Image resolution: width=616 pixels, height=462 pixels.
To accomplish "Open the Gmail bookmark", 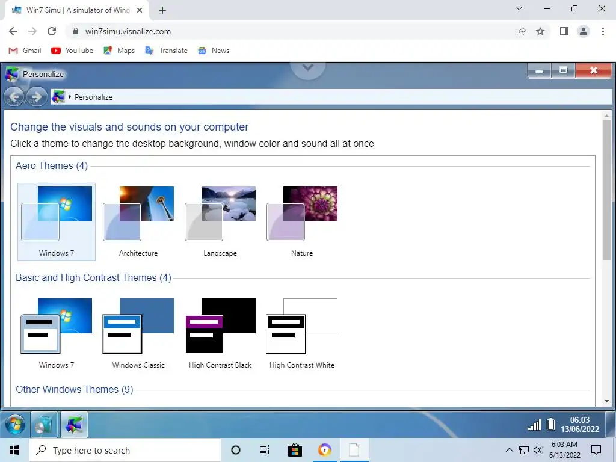I will pos(25,51).
